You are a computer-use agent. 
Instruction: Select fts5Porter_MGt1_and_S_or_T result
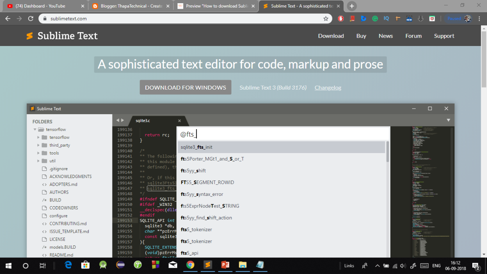(281, 159)
